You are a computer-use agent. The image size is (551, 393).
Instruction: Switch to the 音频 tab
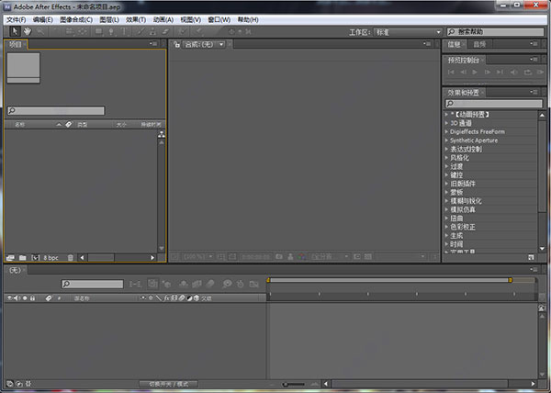479,44
